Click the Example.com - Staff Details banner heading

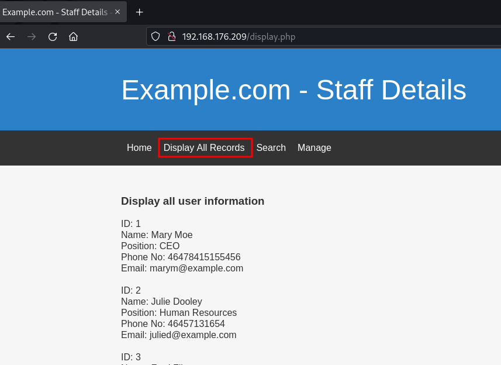pyautogui.click(x=293, y=90)
